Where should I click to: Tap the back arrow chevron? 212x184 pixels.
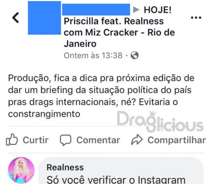pyautogui.click(x=15, y=18)
